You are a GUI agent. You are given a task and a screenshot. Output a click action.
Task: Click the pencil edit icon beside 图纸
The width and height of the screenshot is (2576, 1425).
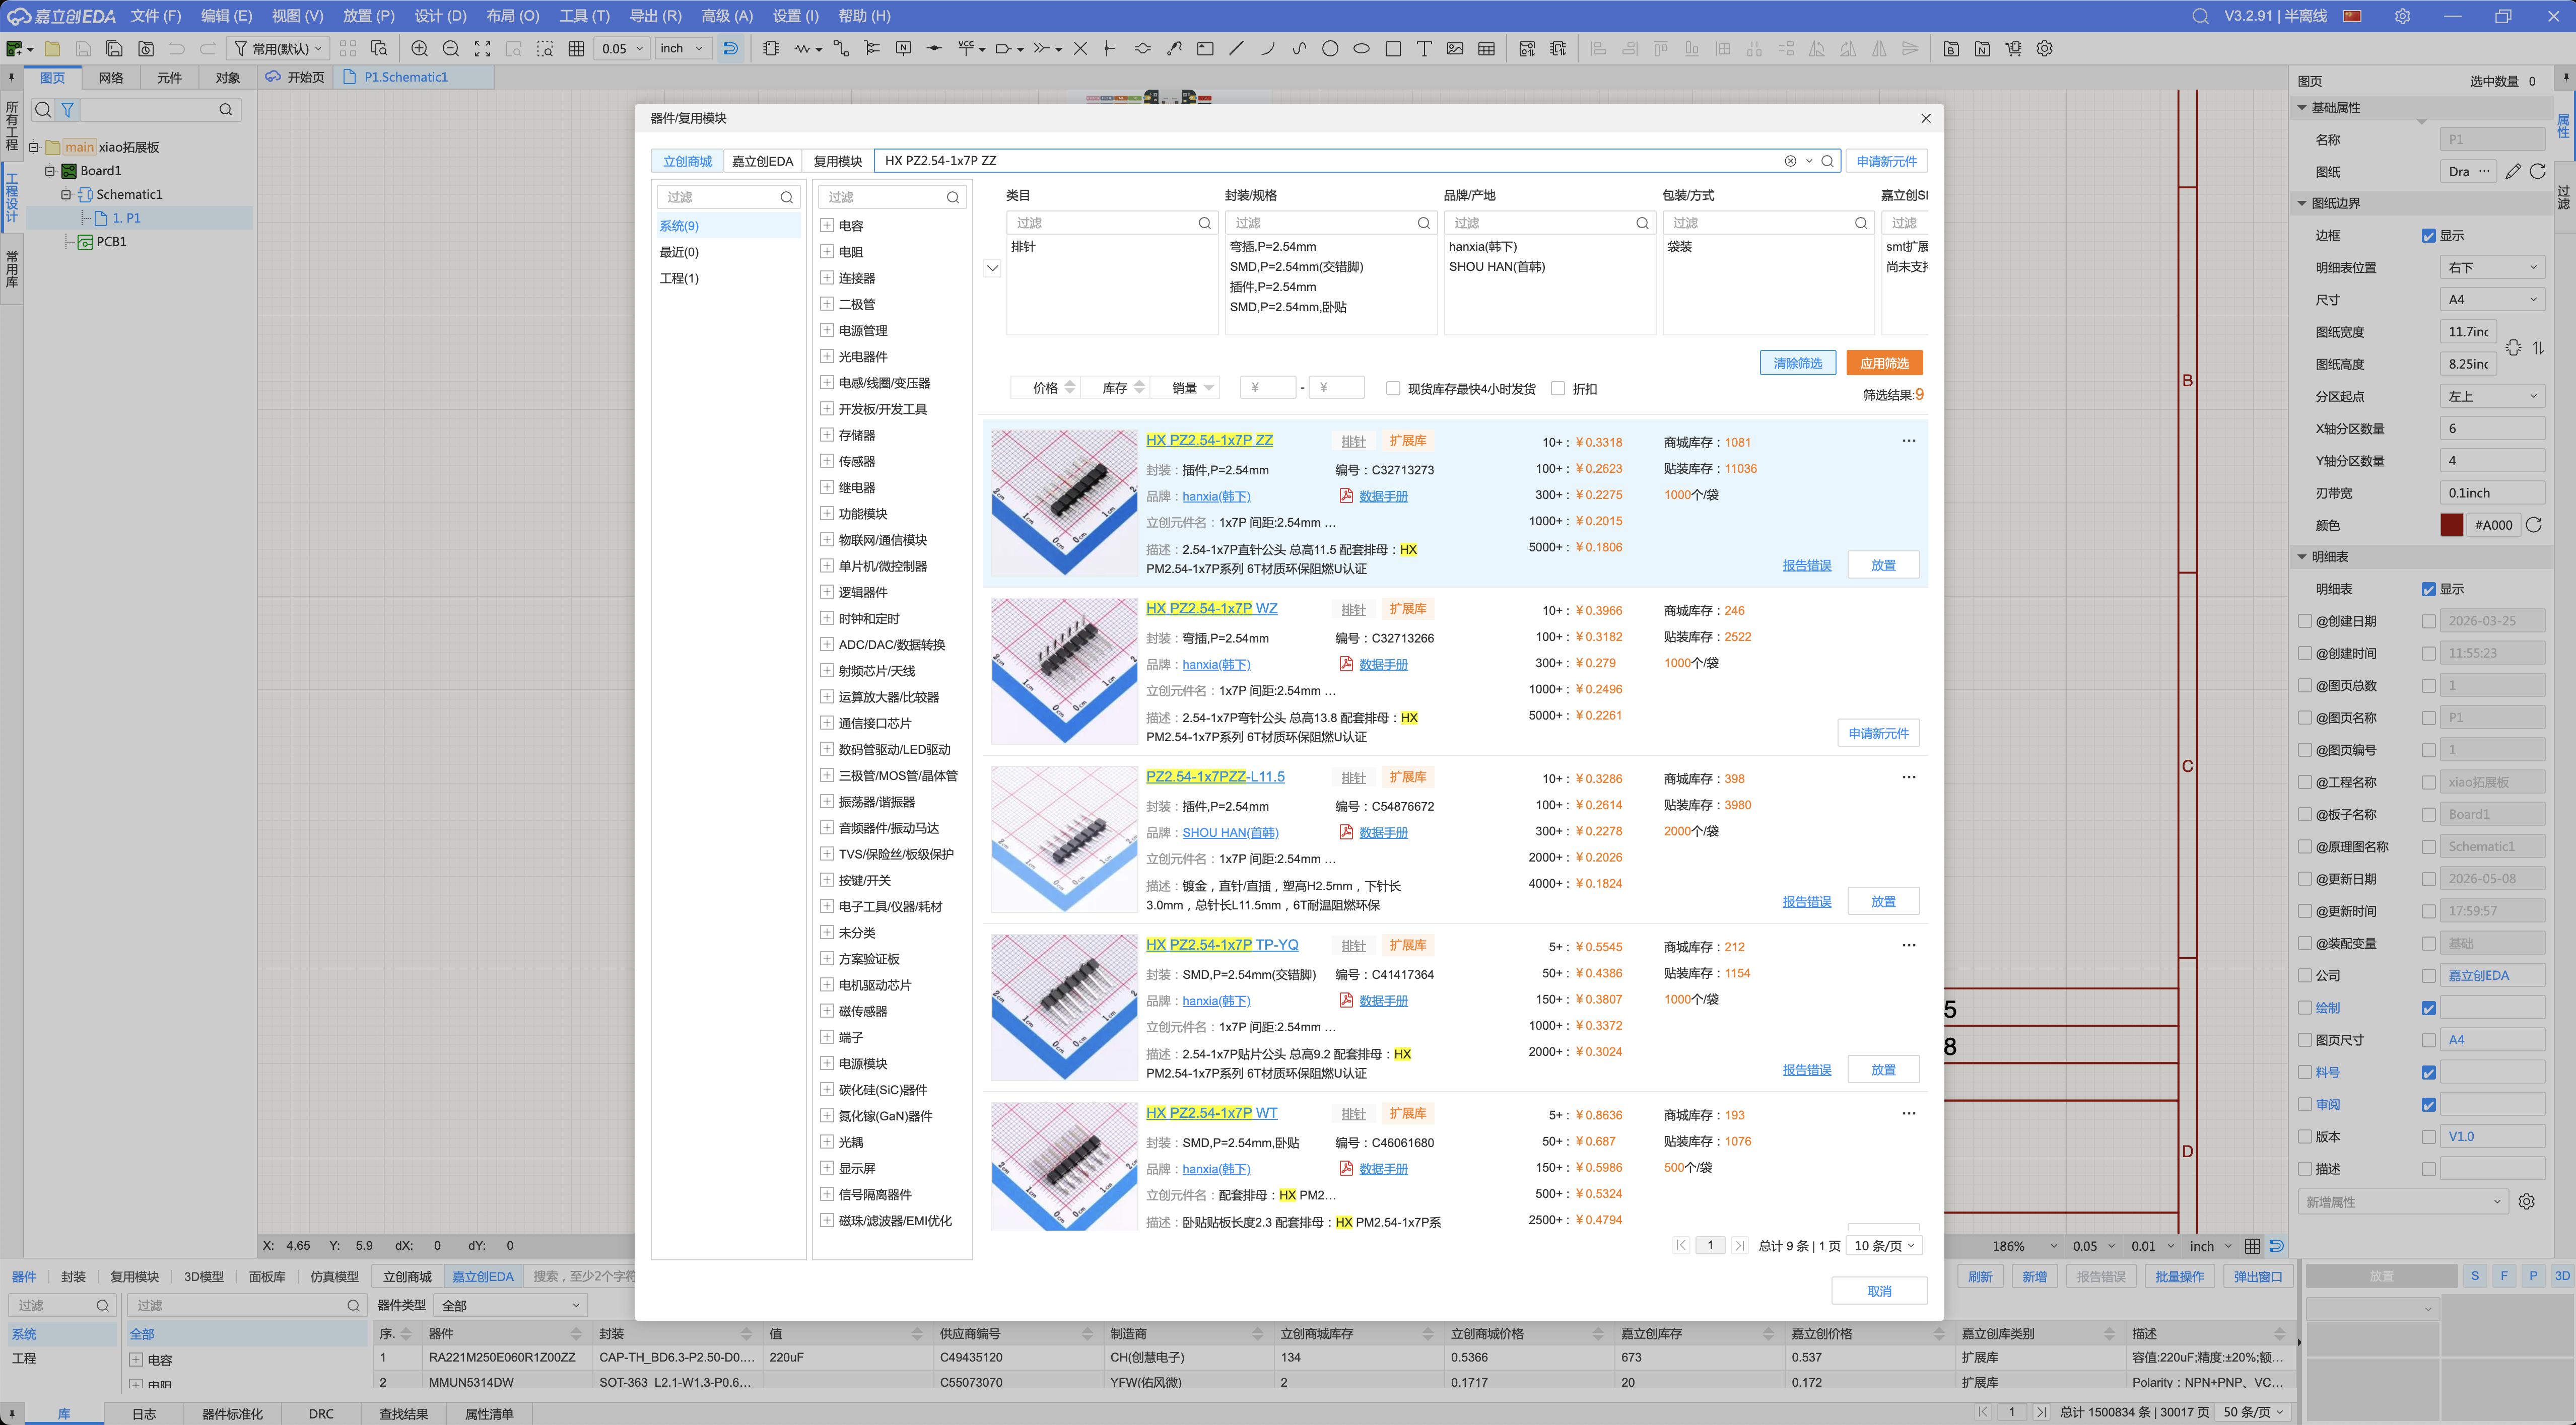click(x=2513, y=172)
